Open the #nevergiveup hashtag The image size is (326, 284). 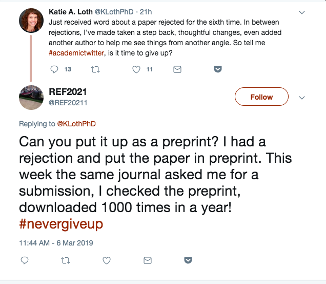(60, 224)
